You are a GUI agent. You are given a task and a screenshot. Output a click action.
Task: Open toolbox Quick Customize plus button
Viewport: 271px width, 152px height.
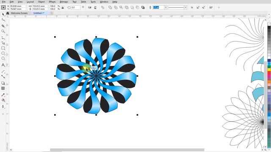(x=3, y=114)
